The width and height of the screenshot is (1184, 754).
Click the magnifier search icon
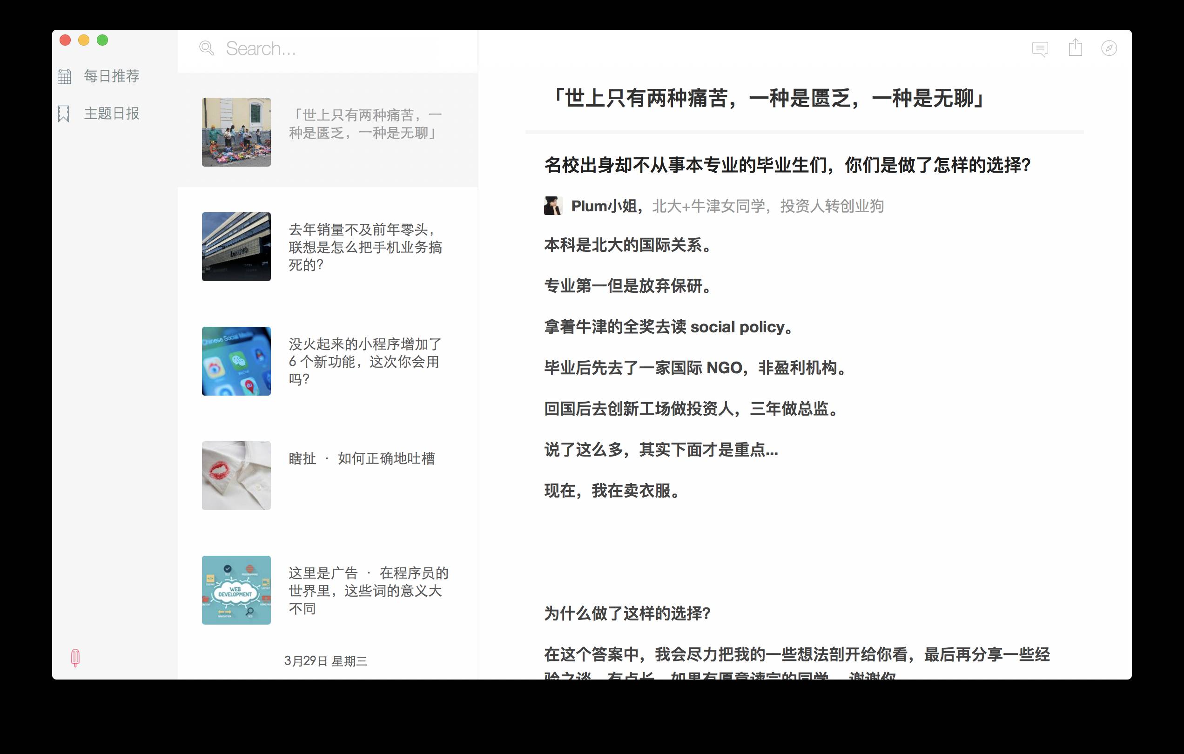(207, 48)
